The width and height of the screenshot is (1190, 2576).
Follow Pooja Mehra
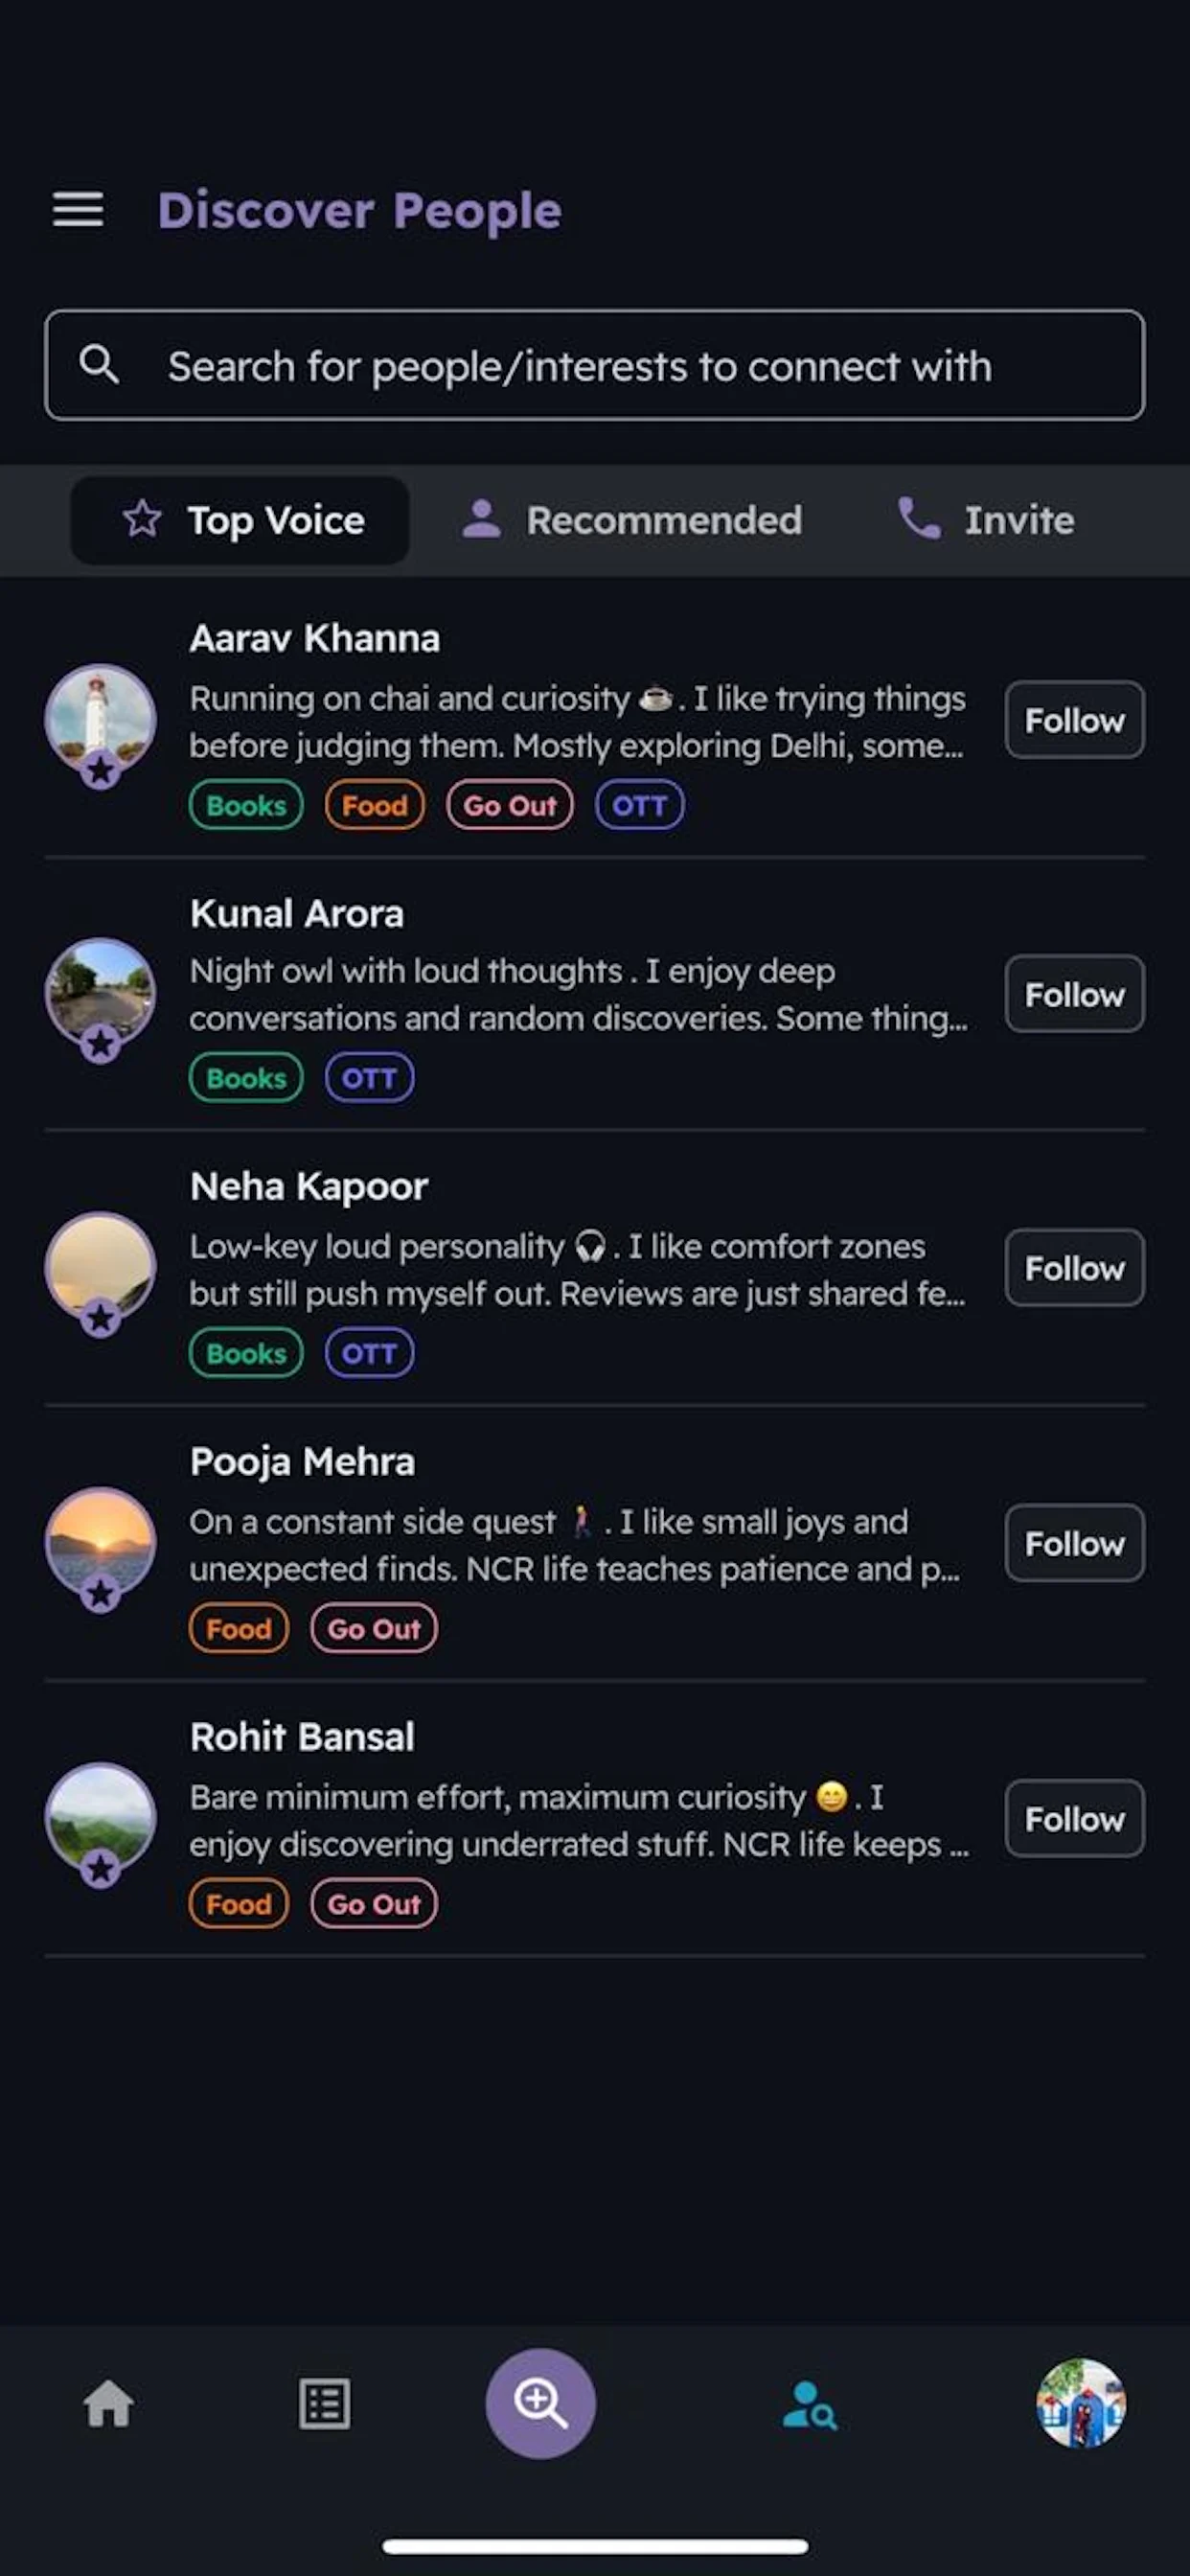pos(1074,1543)
